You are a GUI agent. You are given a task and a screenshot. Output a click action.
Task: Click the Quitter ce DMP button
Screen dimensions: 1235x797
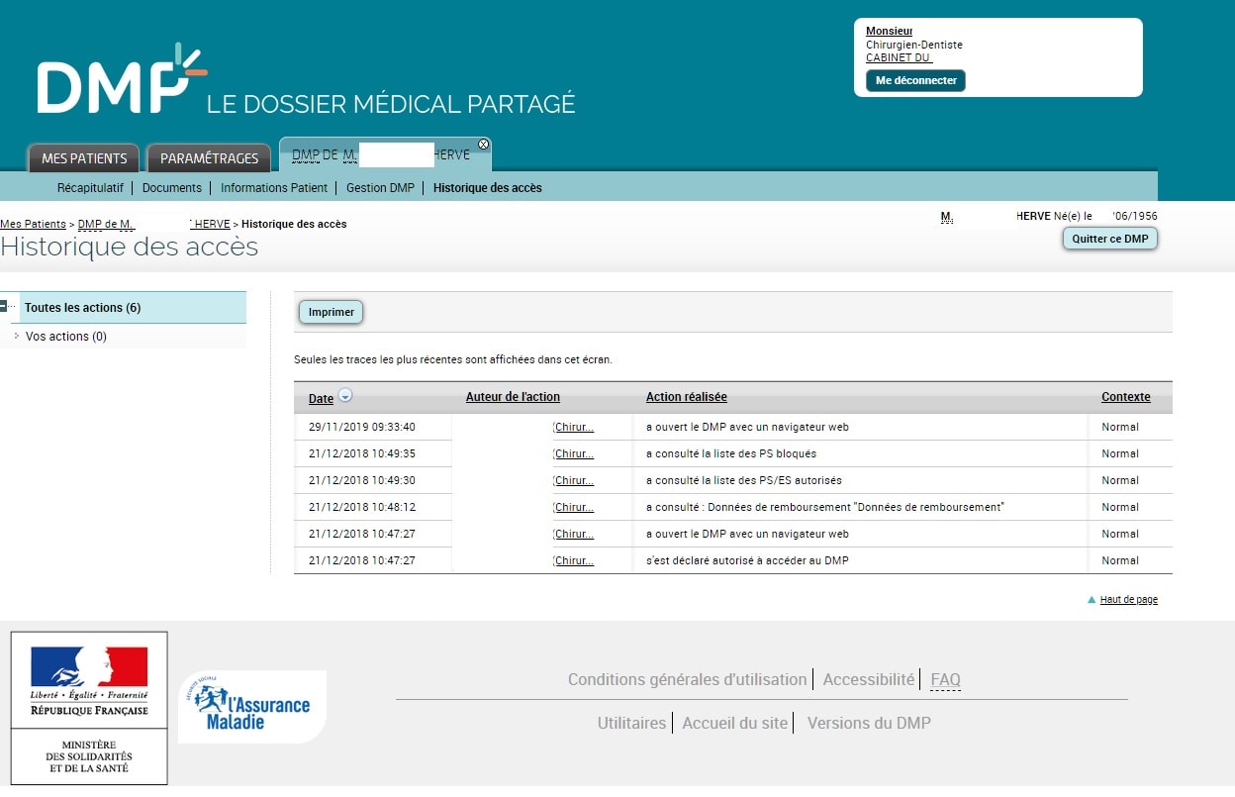[x=1109, y=239]
